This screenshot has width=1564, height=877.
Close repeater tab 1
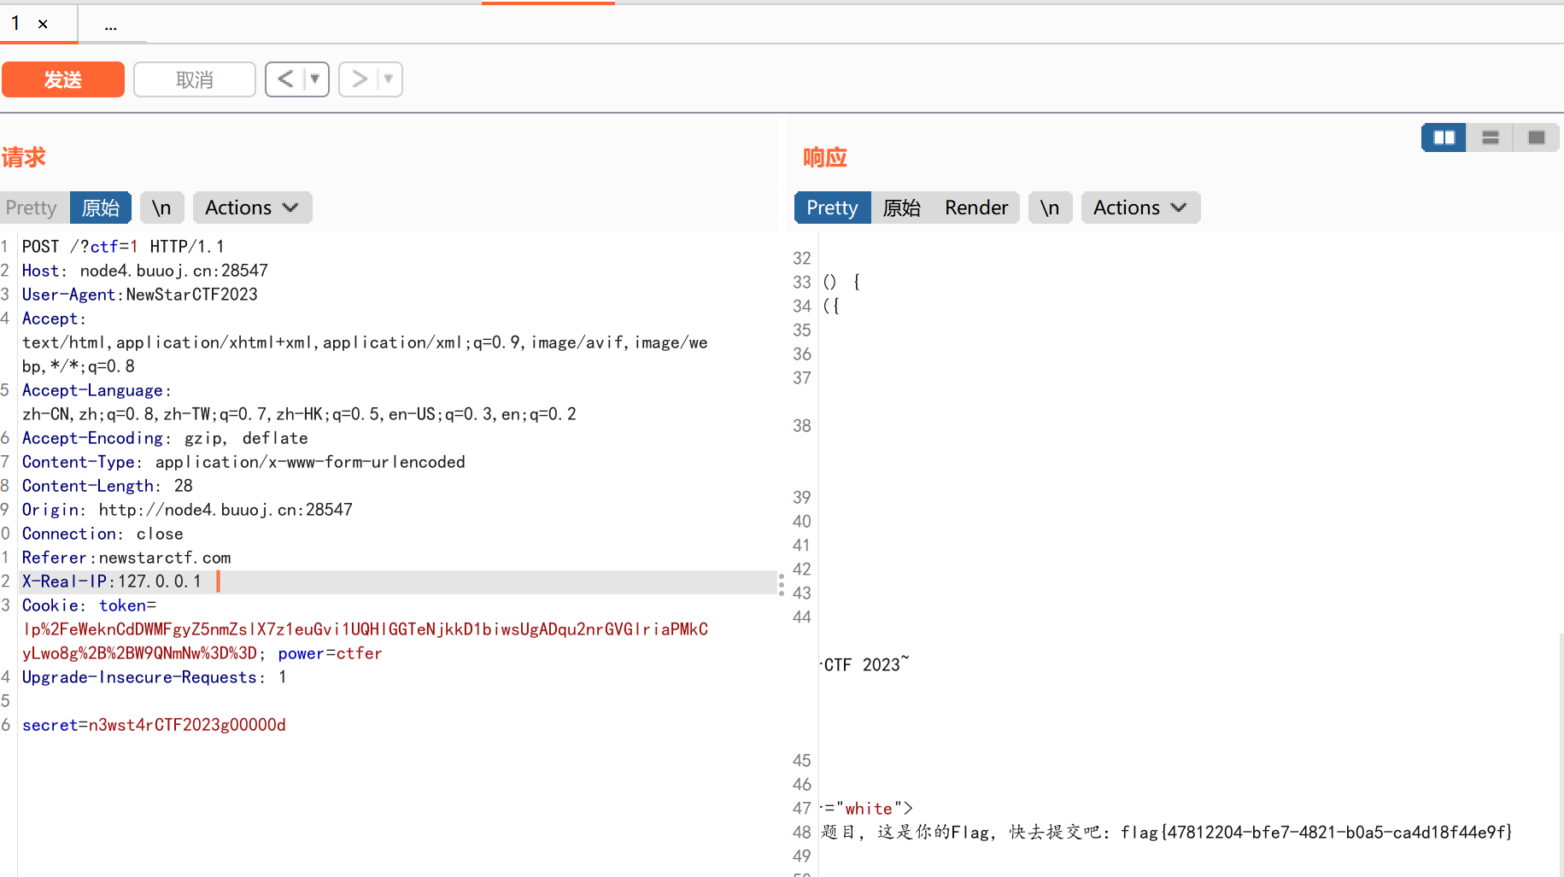(x=43, y=24)
